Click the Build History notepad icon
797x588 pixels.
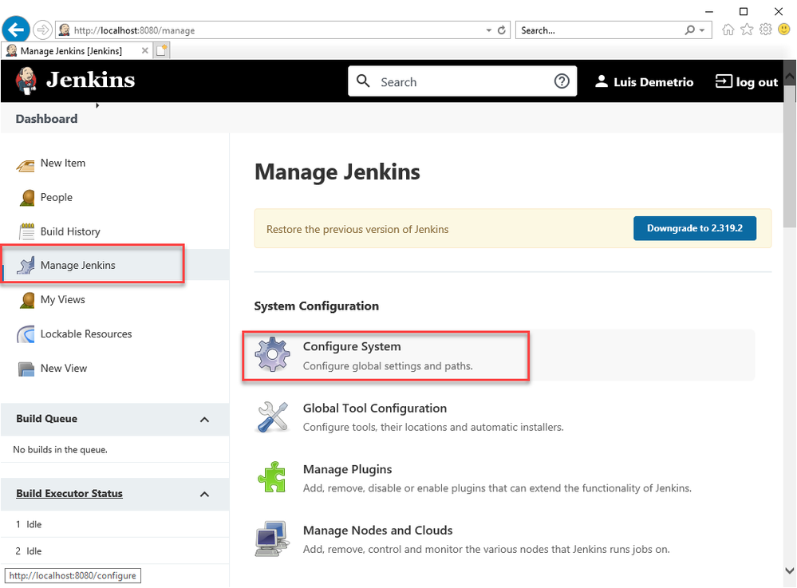(x=27, y=231)
